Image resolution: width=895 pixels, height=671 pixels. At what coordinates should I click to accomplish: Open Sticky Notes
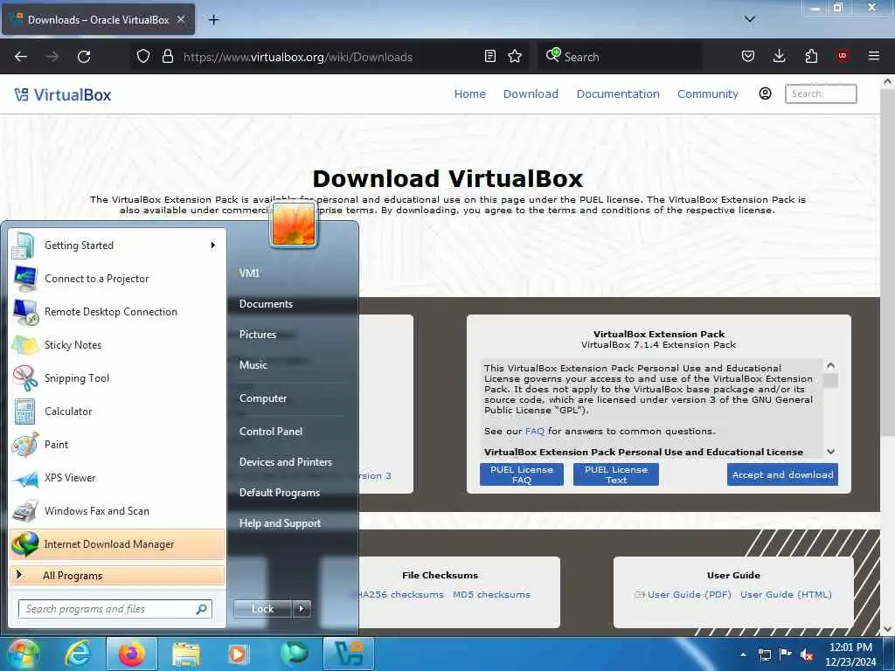pos(117,344)
